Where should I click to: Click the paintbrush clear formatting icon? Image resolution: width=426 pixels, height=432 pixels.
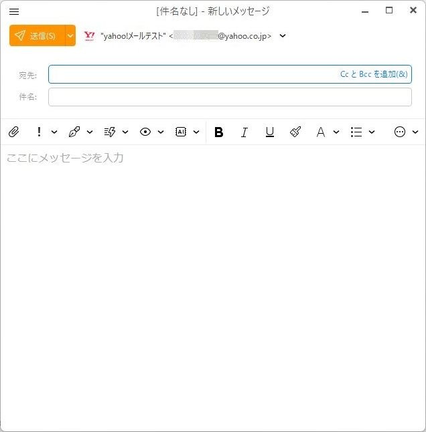pos(295,132)
